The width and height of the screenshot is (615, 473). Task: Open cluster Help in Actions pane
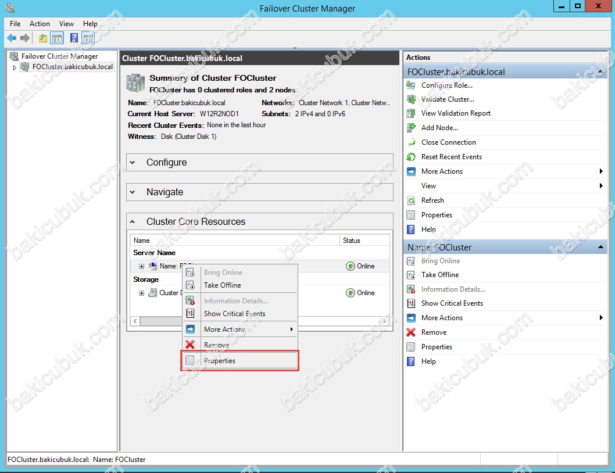(428, 230)
